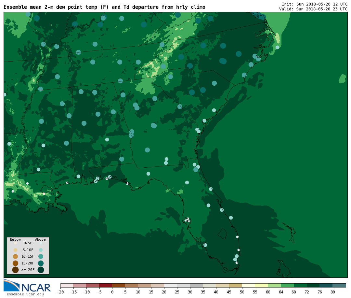The height and width of the screenshot is (298, 351).
Task: Select the 50 to 55 pale yellow swatch
Action: pyautogui.click(x=249, y=285)
